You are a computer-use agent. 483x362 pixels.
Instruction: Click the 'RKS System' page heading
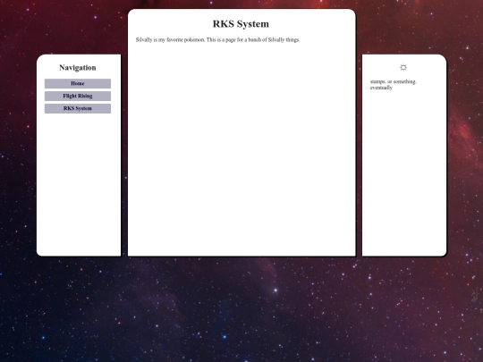pos(241,24)
